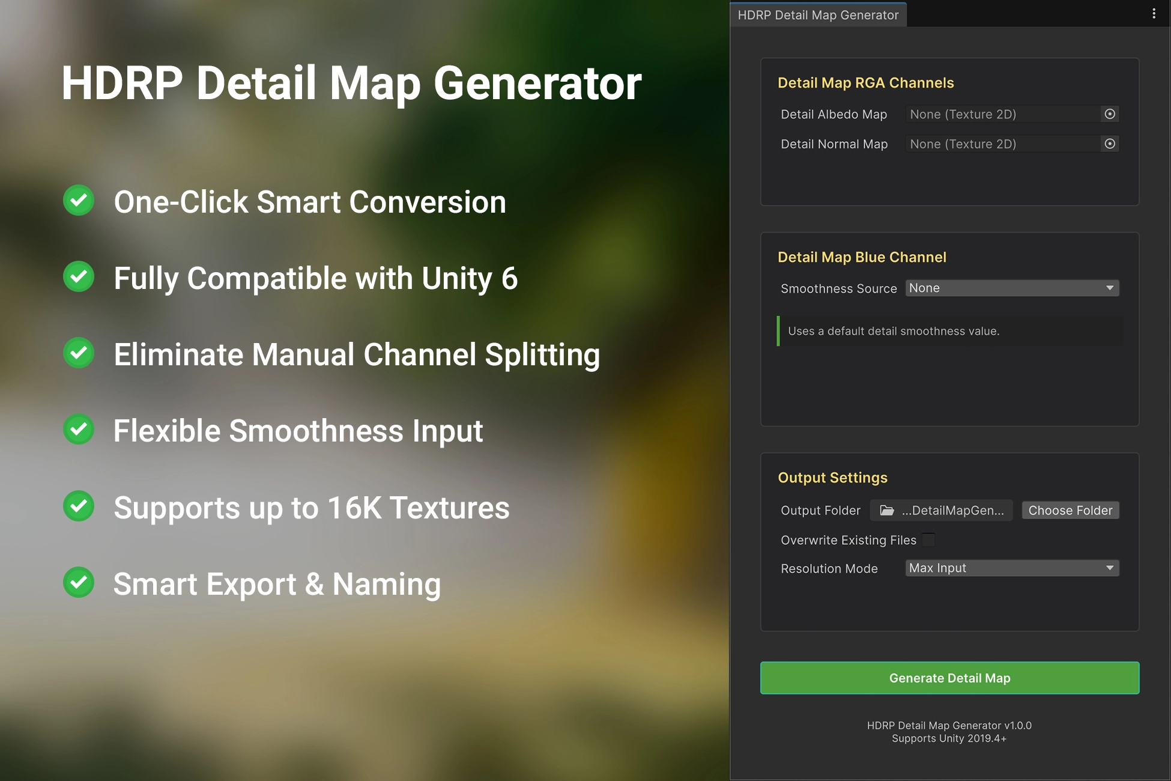This screenshot has width=1171, height=781.
Task: Open the Detail Normal Map object picker
Action: [x=1110, y=144]
